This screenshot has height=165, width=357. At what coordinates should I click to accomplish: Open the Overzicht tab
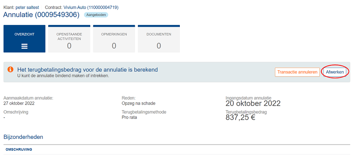pos(25,39)
